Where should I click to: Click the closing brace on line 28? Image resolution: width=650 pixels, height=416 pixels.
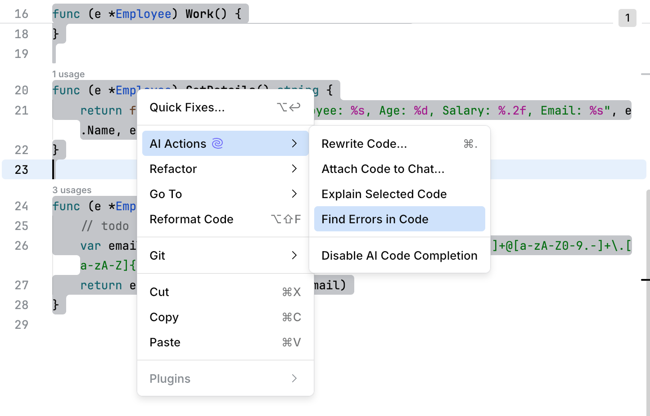(x=56, y=305)
